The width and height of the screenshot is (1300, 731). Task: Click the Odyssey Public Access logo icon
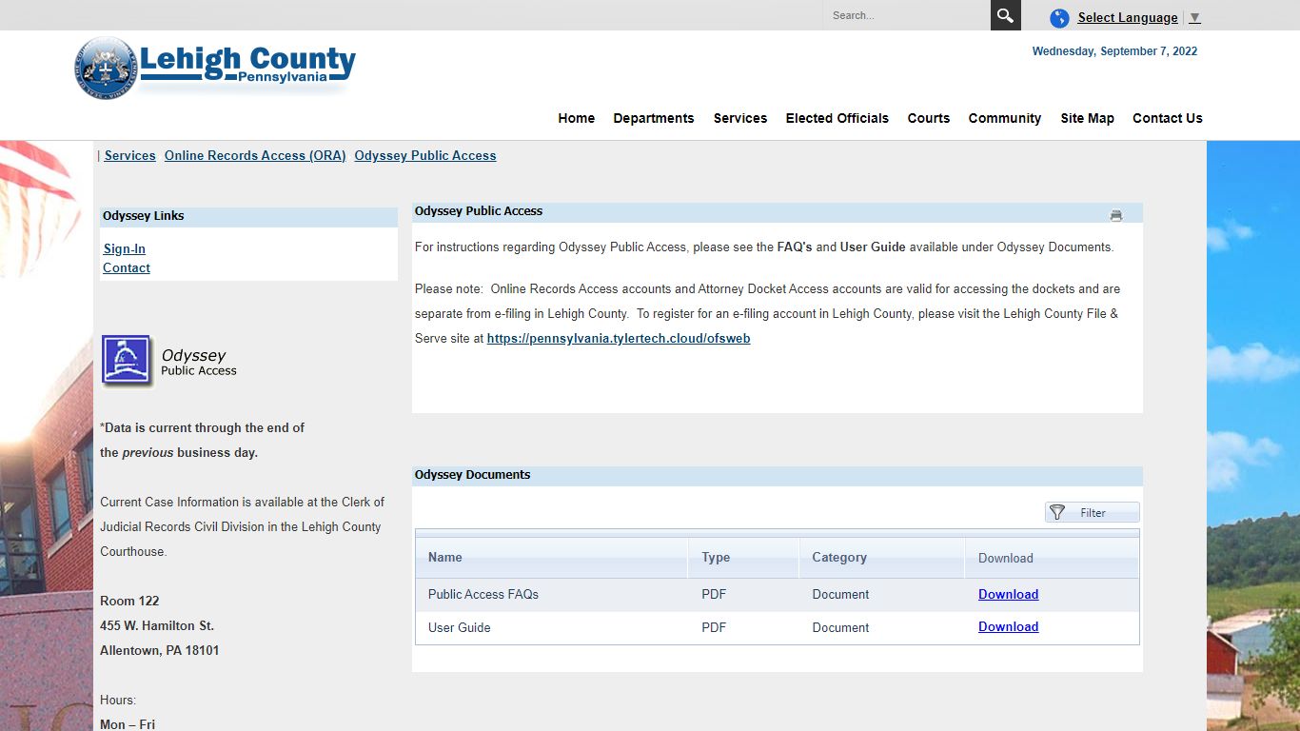[x=127, y=362]
